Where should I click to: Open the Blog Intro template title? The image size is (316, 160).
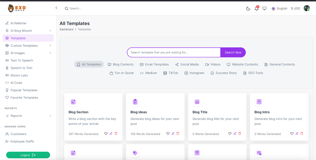coord(262,112)
